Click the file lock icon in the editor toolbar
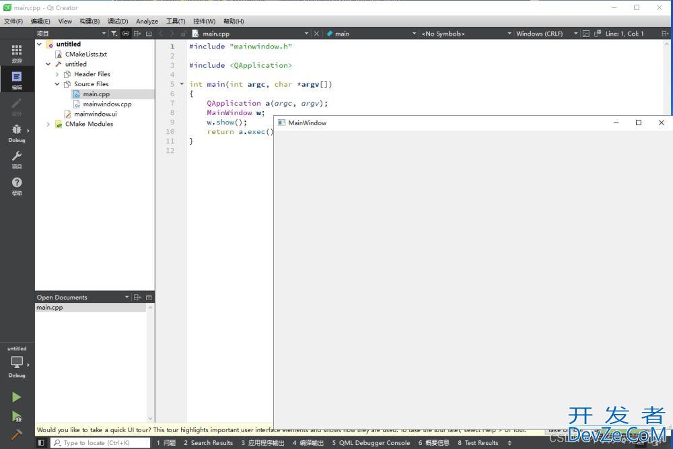673x449 pixels. pos(183,34)
